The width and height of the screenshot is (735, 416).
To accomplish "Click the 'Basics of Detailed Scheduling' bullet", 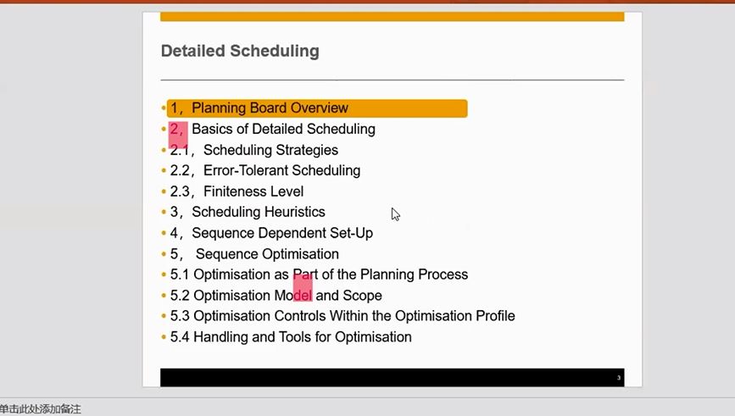I will (284, 129).
